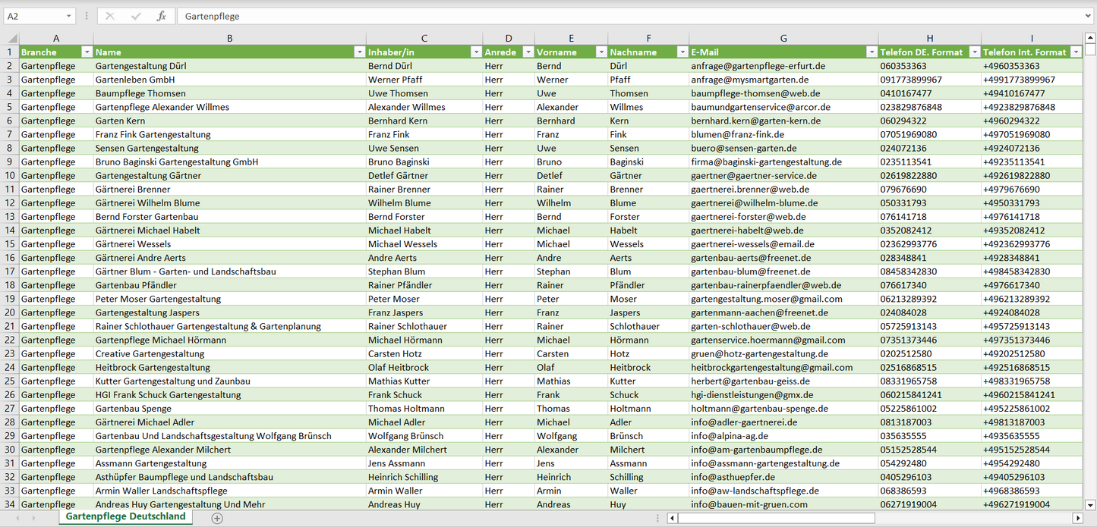Expand the formula bar with chevron
1097x527 pixels.
(1089, 16)
